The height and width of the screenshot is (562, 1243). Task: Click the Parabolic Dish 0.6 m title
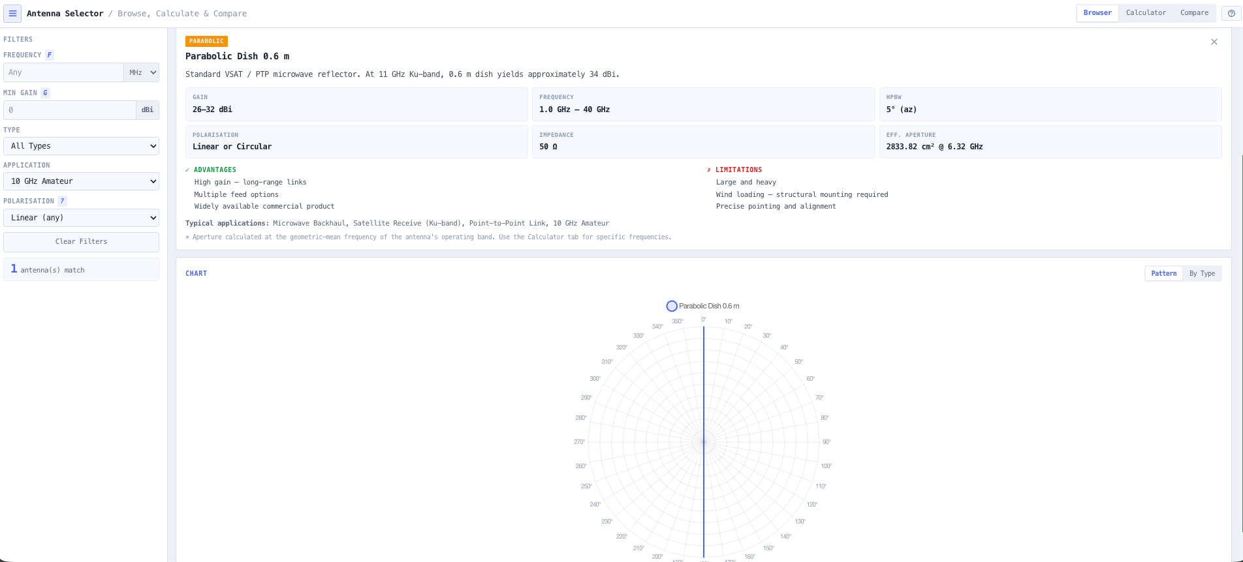[237, 56]
